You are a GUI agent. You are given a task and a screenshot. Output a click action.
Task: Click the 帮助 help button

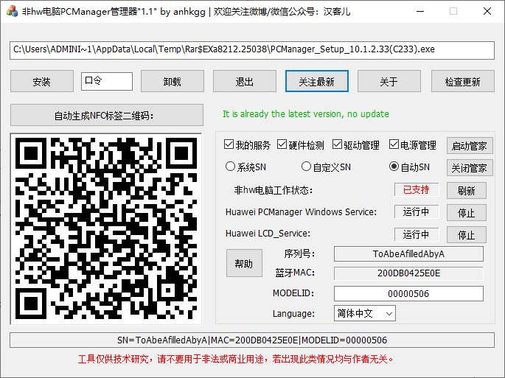[244, 263]
